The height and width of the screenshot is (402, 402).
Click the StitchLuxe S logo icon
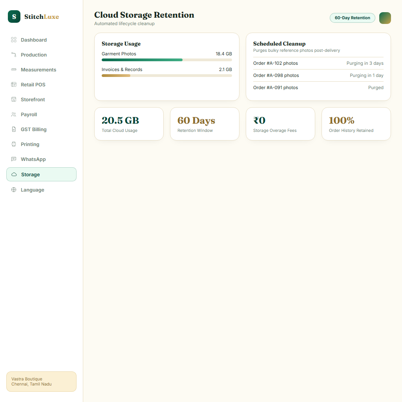pos(14,16)
